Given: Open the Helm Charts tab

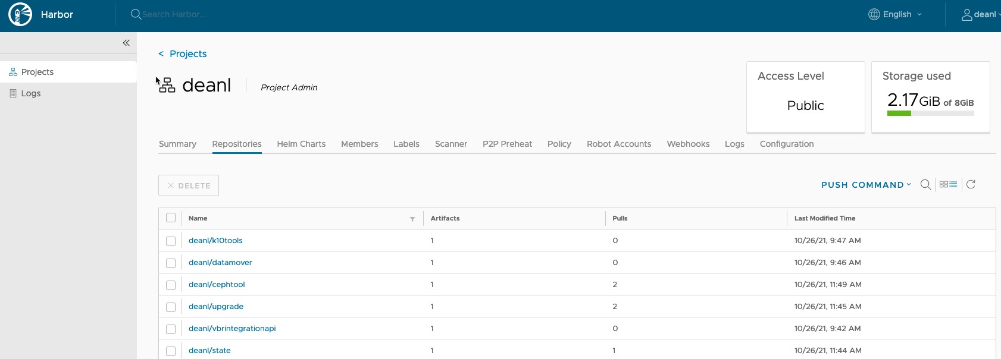Looking at the screenshot, I should point(301,144).
